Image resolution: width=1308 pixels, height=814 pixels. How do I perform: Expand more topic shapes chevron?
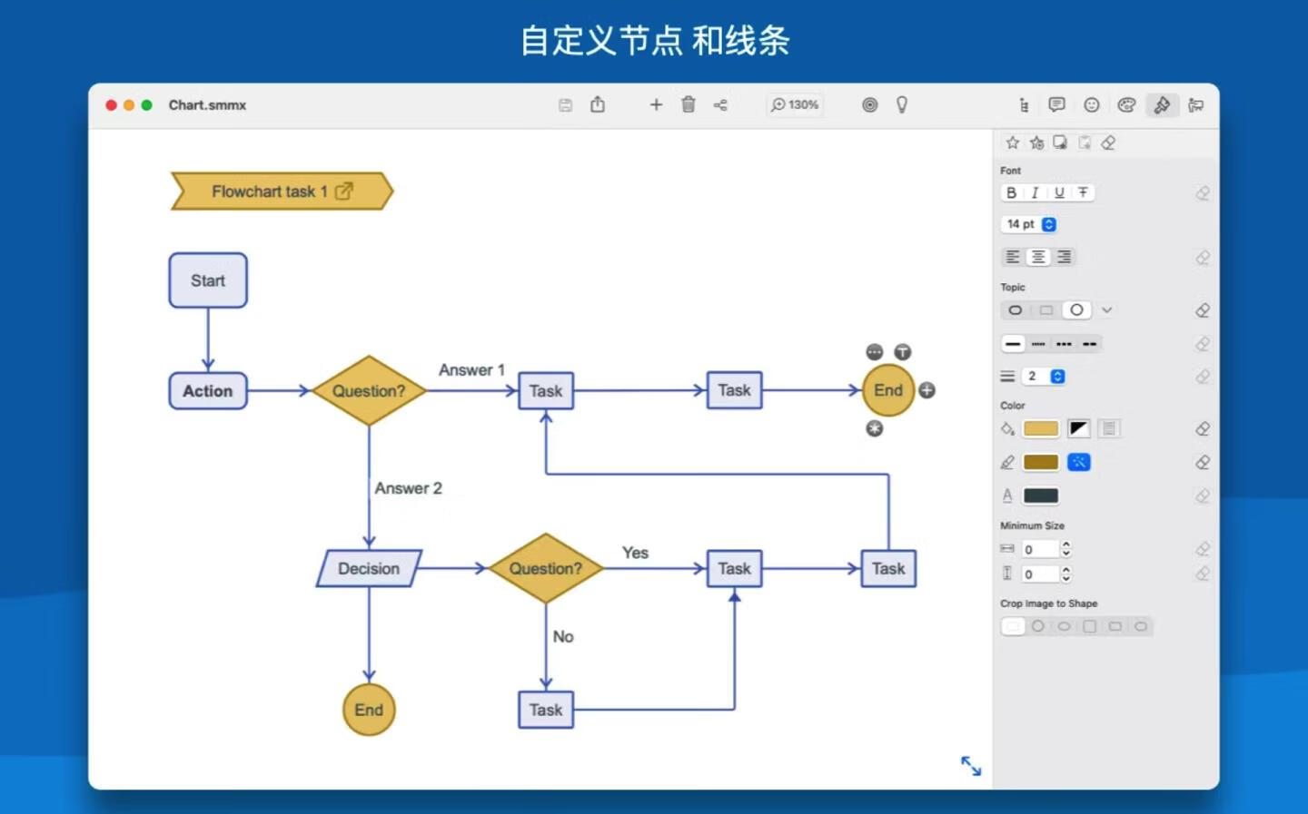tap(1106, 310)
